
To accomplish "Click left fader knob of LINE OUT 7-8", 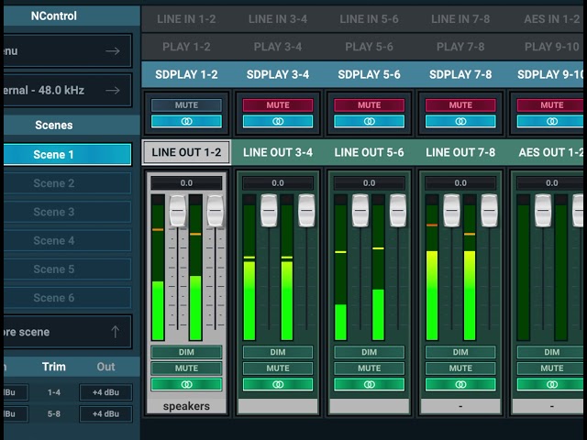I will 451,211.
